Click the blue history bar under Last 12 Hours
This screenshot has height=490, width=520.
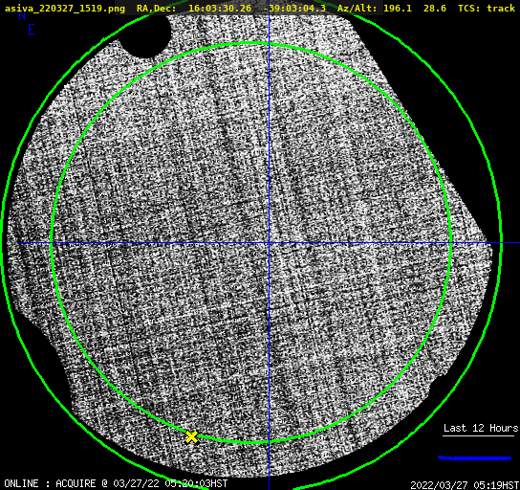474,457
